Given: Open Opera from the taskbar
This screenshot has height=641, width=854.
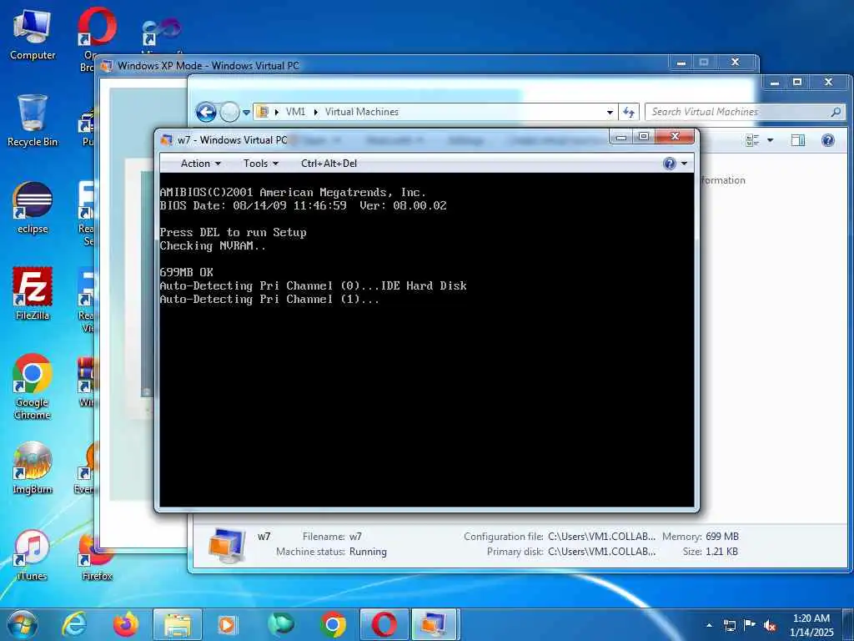Looking at the screenshot, I should [x=384, y=624].
